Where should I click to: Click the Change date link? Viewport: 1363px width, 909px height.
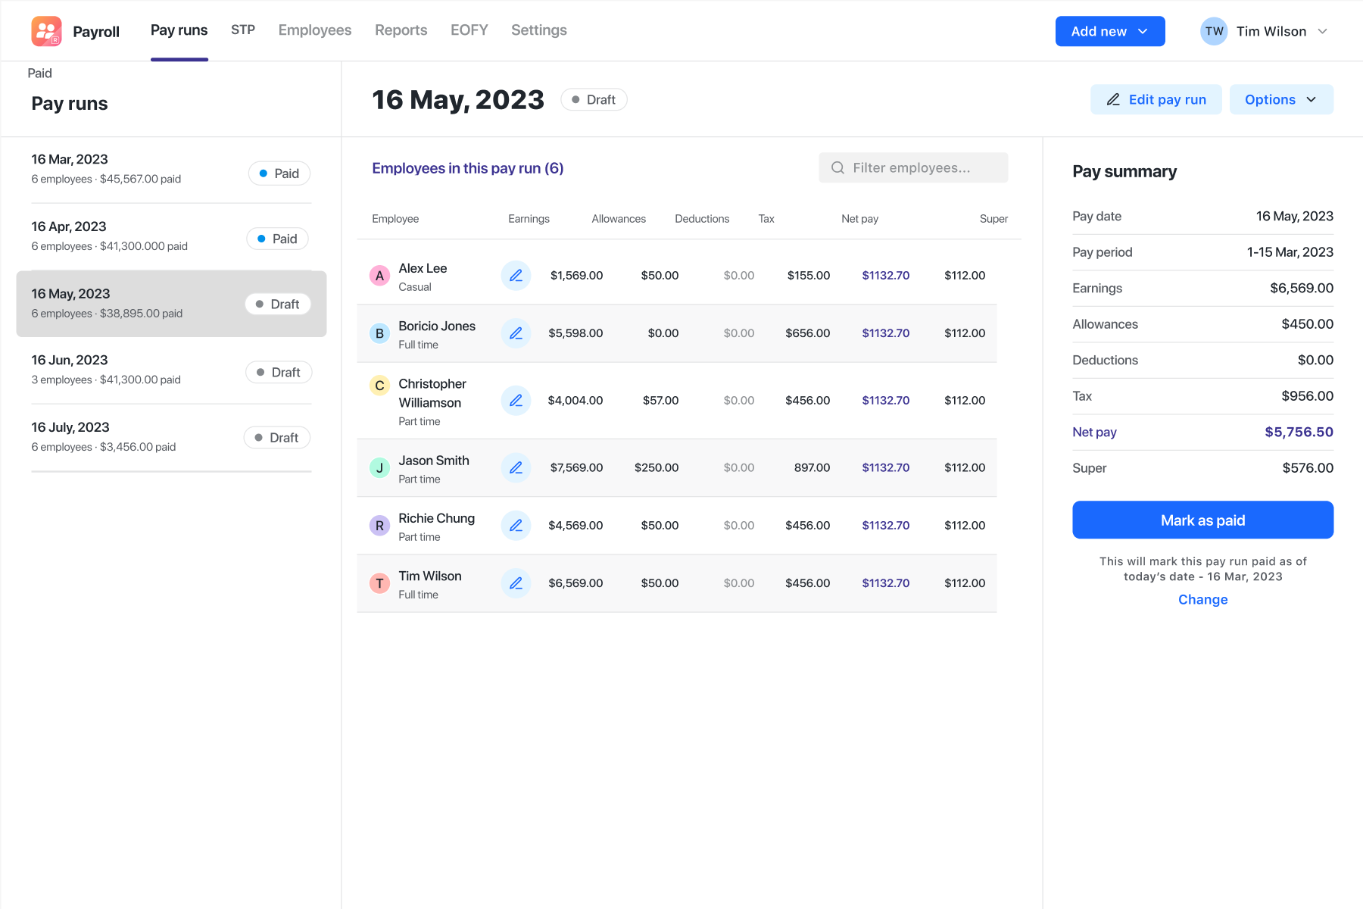click(x=1202, y=599)
